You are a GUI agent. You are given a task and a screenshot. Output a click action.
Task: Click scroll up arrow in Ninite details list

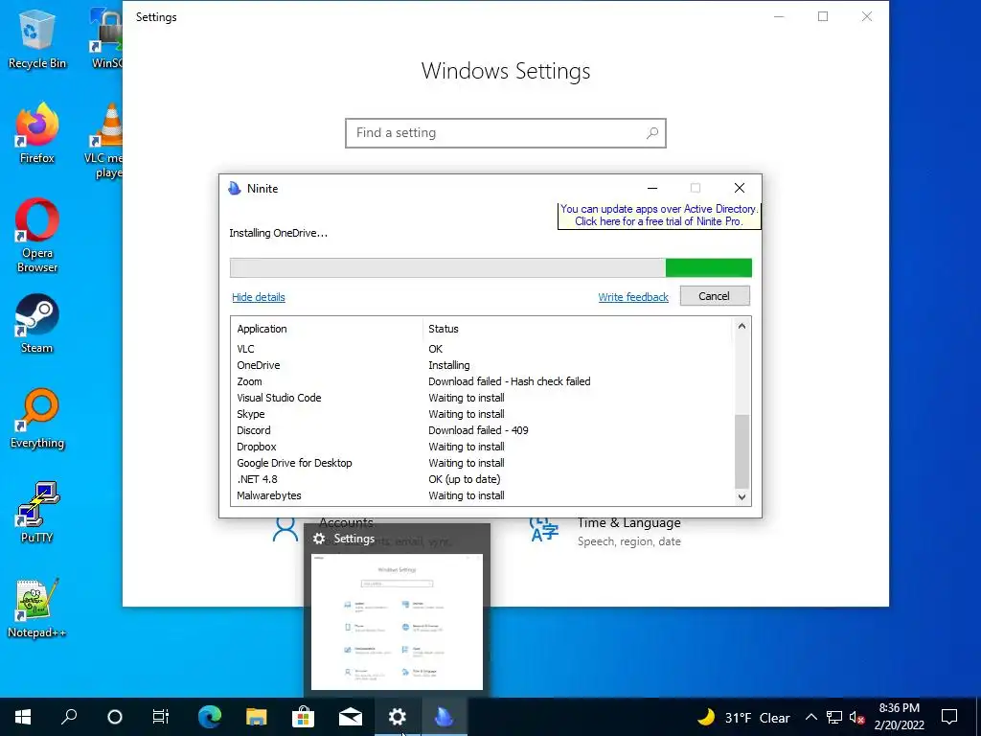click(x=742, y=326)
